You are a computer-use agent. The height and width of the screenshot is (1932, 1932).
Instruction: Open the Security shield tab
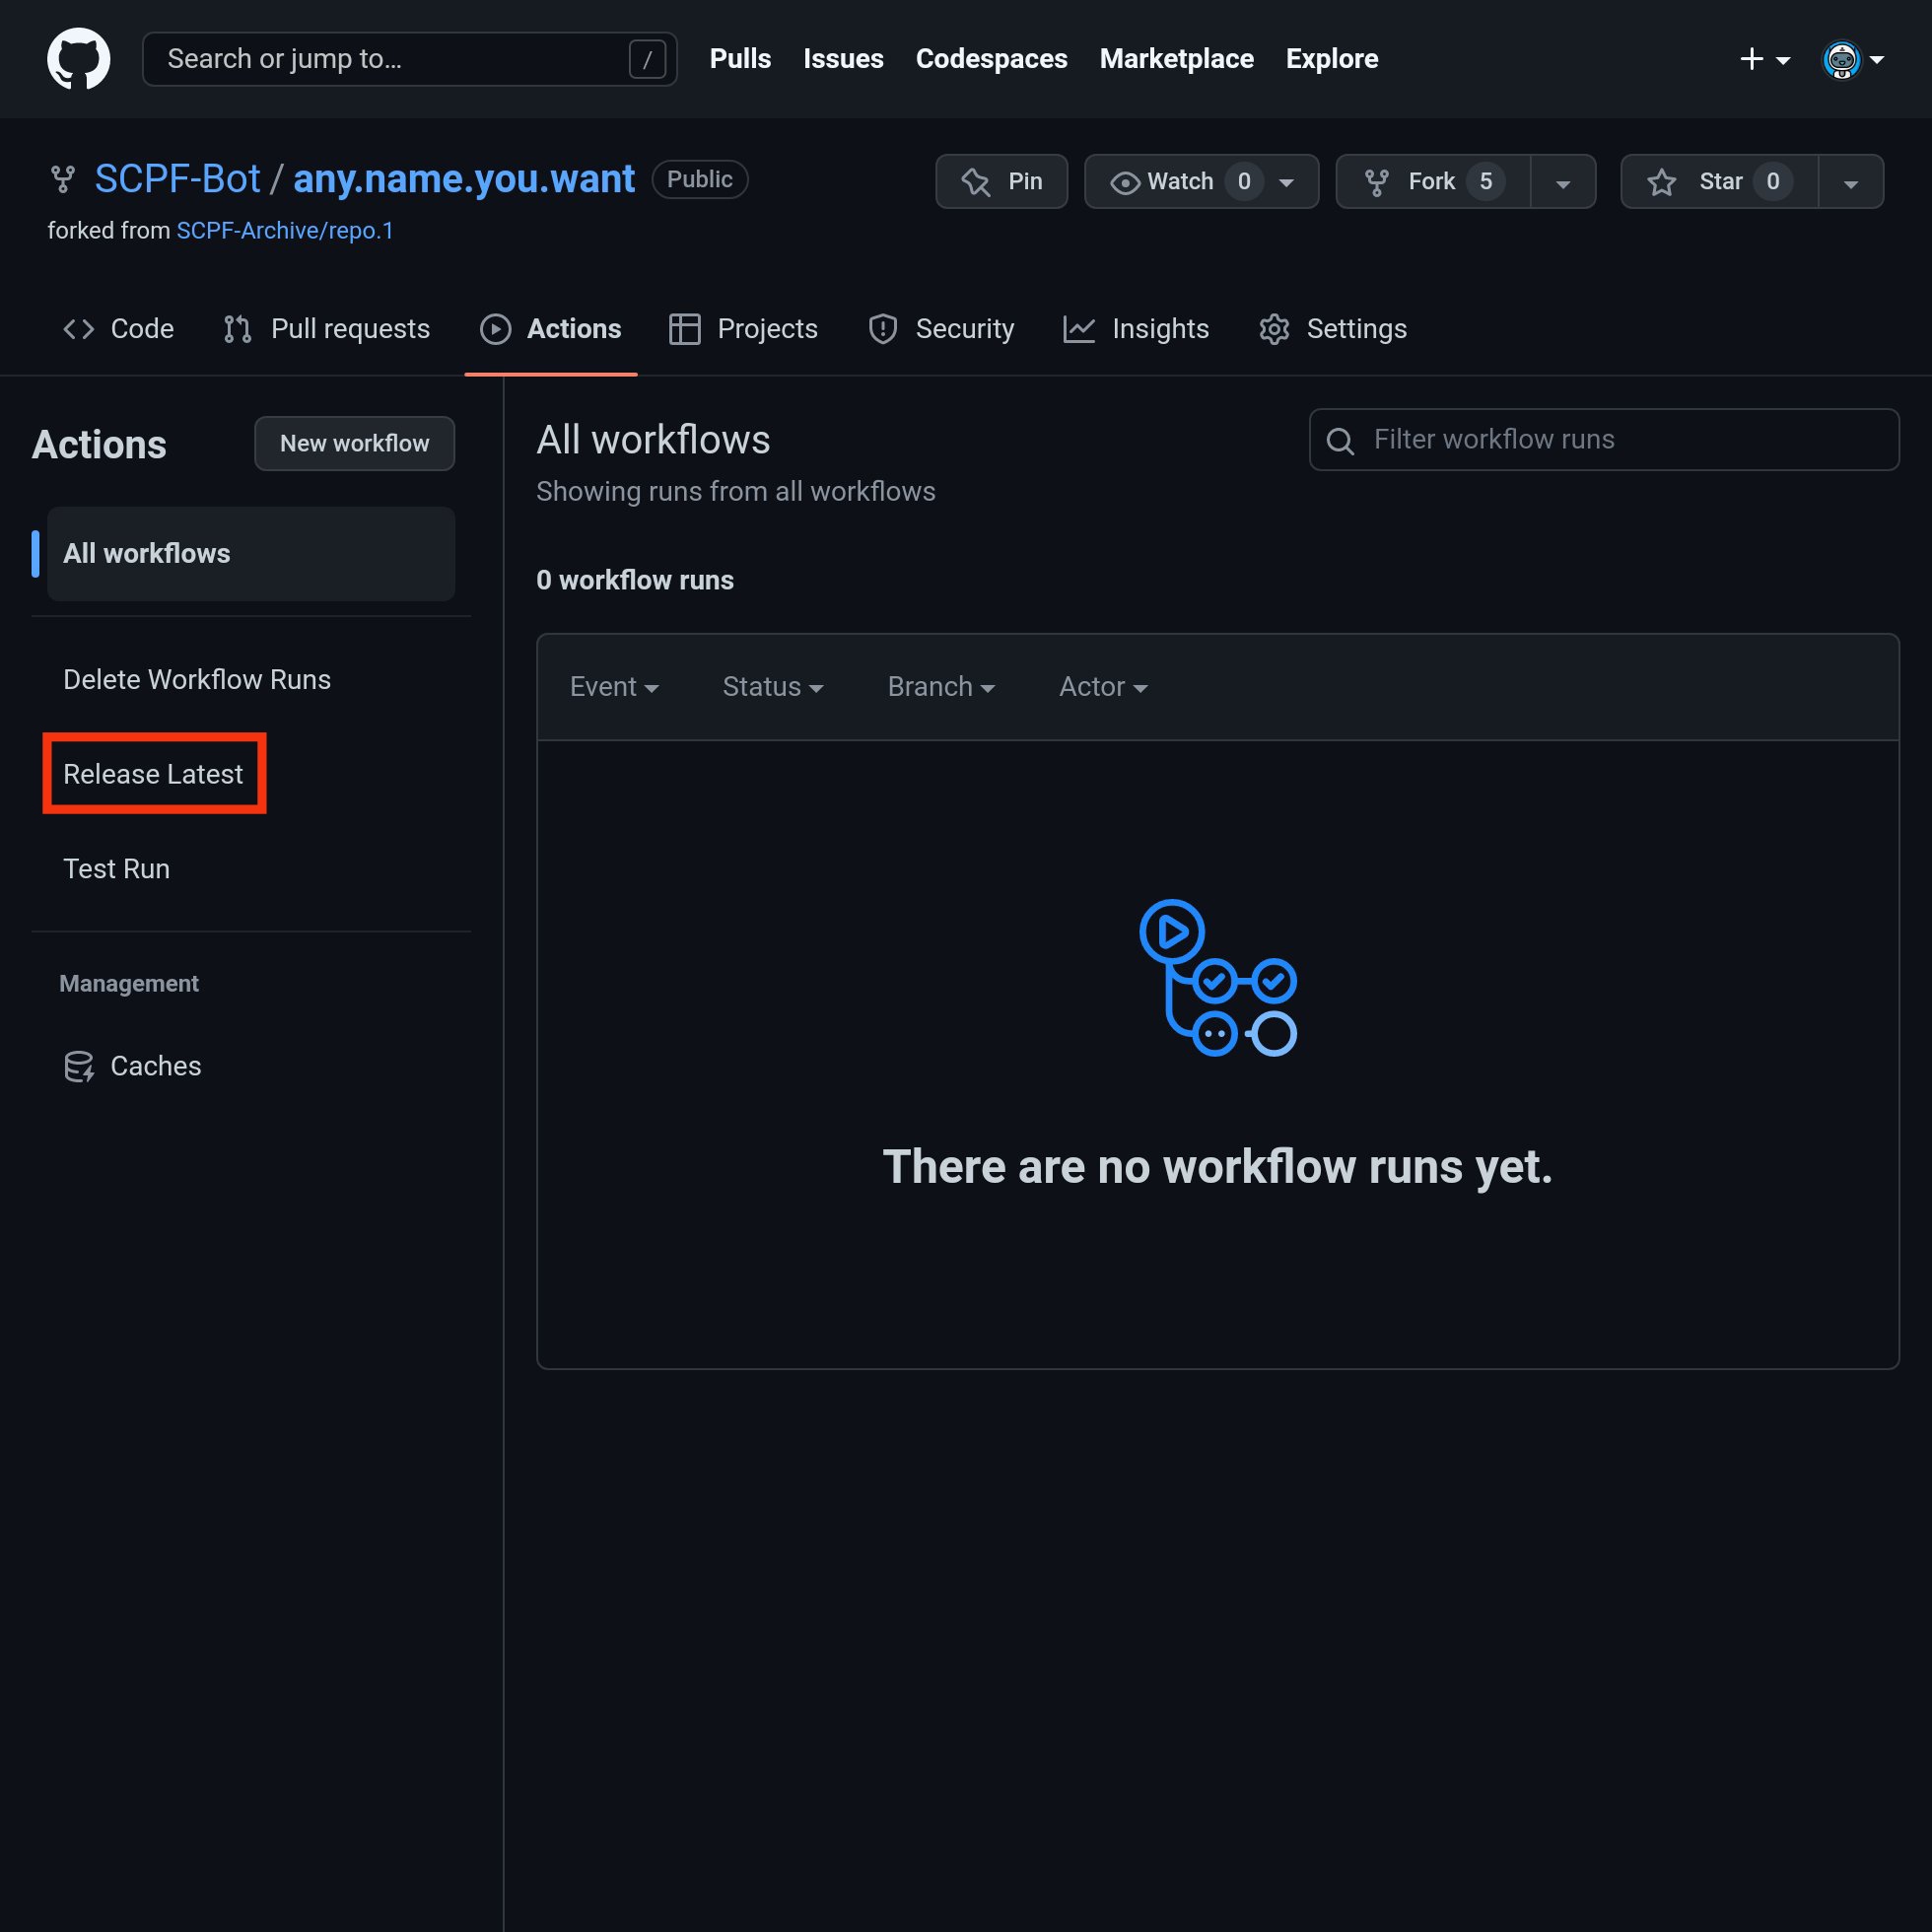941,329
